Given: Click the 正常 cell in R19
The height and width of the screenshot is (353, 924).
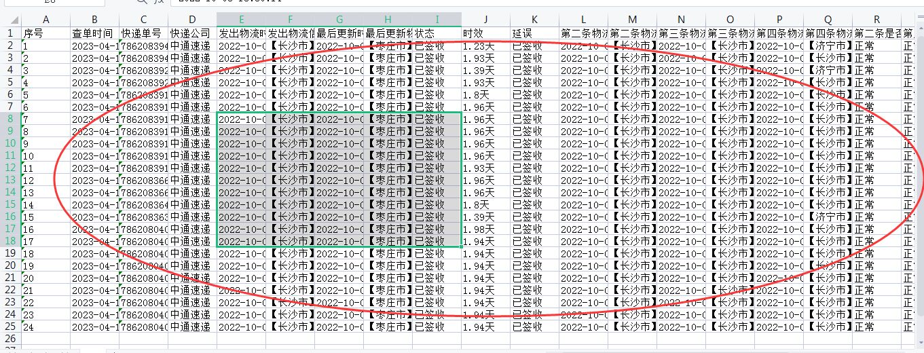Looking at the screenshot, I should (x=876, y=253).
